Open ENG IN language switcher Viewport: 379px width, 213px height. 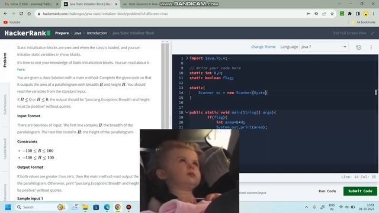(x=332, y=207)
